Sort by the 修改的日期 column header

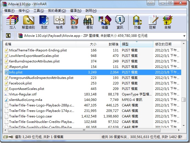click(167, 44)
